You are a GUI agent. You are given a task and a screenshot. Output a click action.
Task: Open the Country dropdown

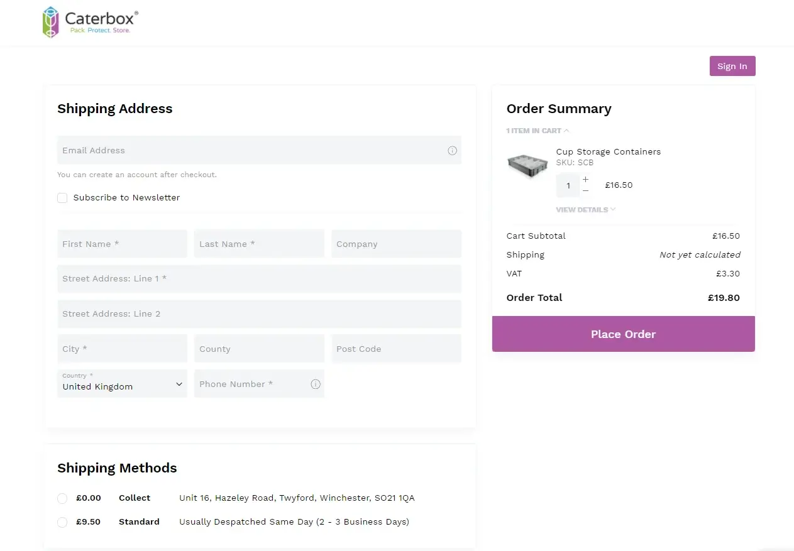pos(122,385)
